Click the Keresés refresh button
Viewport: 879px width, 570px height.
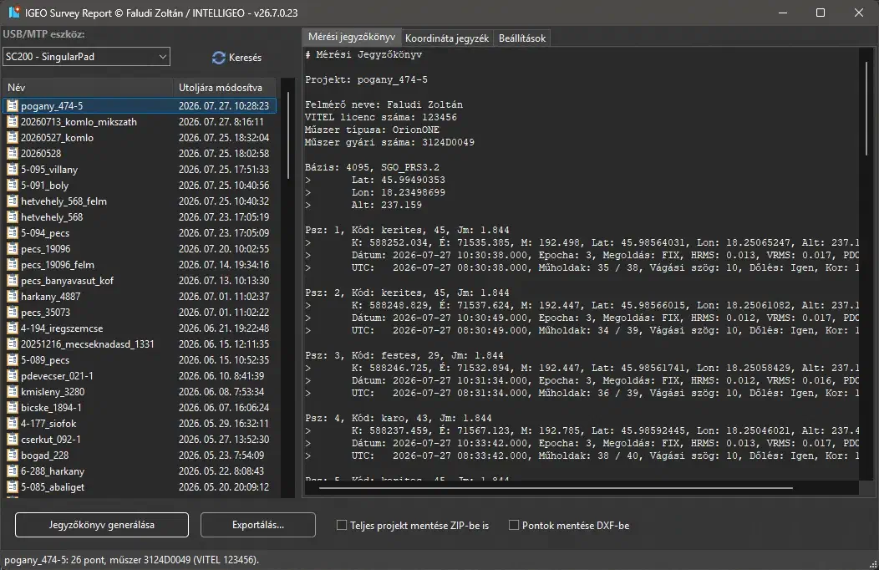coord(236,57)
